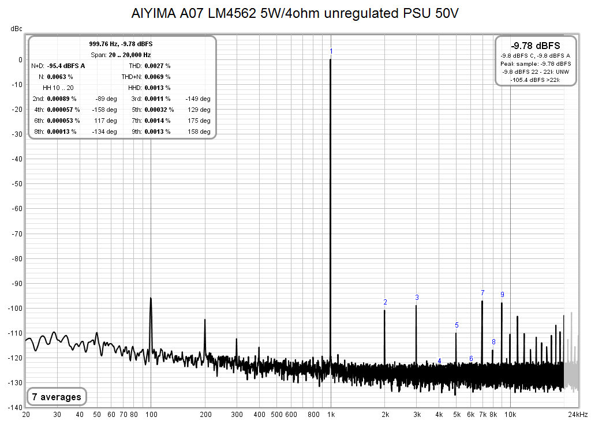Click the "129 deg" phase value

coord(199,110)
